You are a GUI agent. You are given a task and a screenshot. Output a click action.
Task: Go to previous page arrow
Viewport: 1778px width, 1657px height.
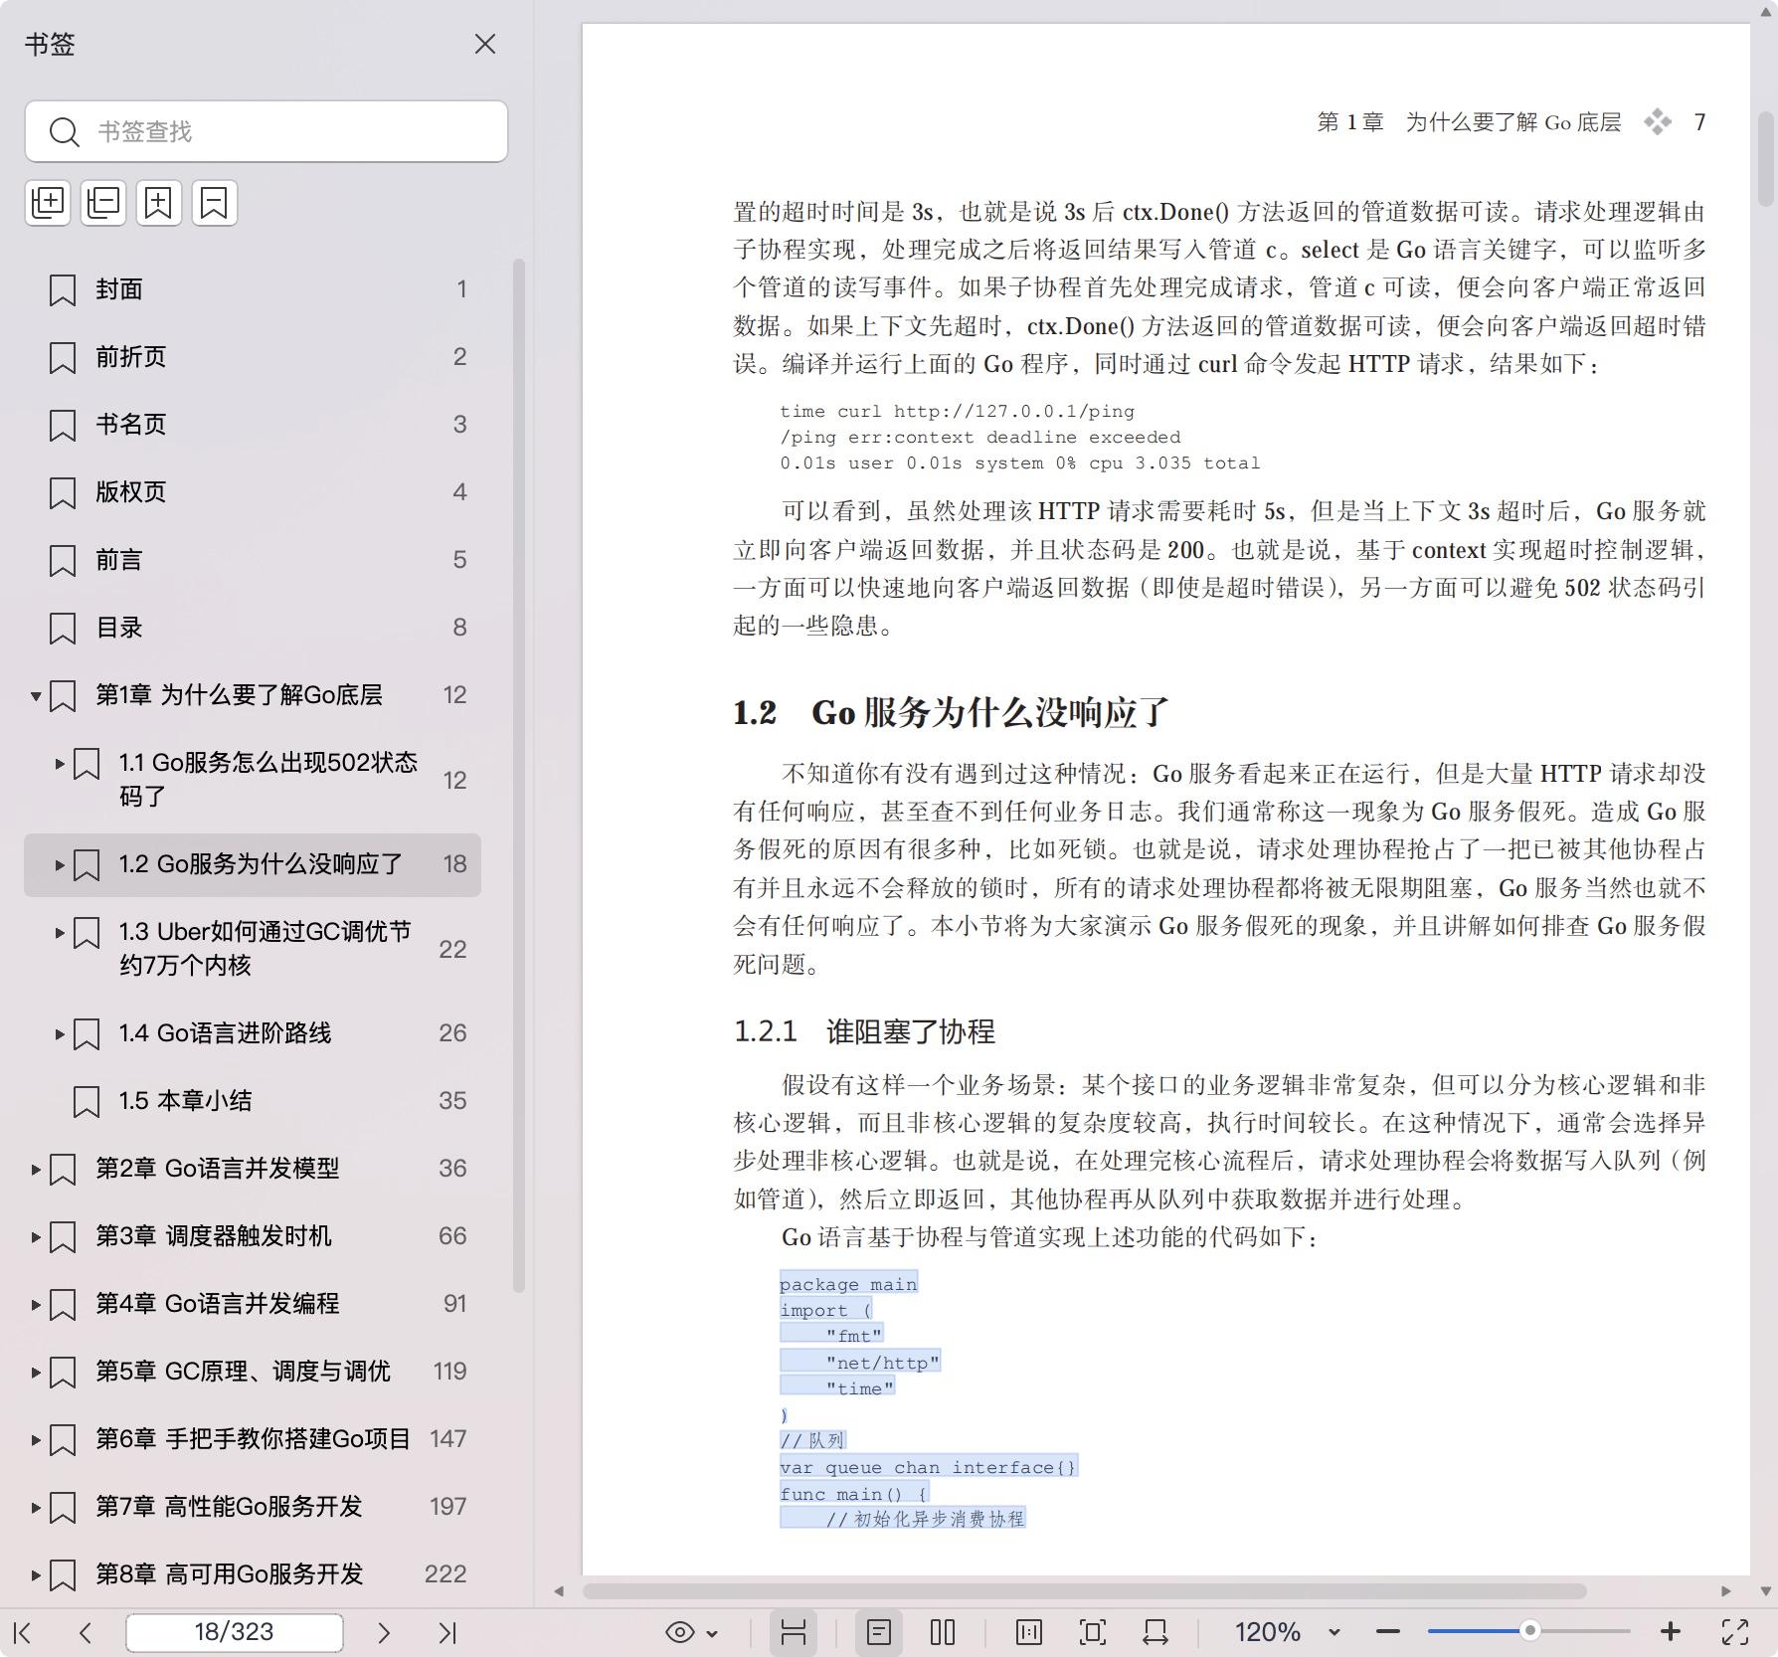(x=86, y=1632)
